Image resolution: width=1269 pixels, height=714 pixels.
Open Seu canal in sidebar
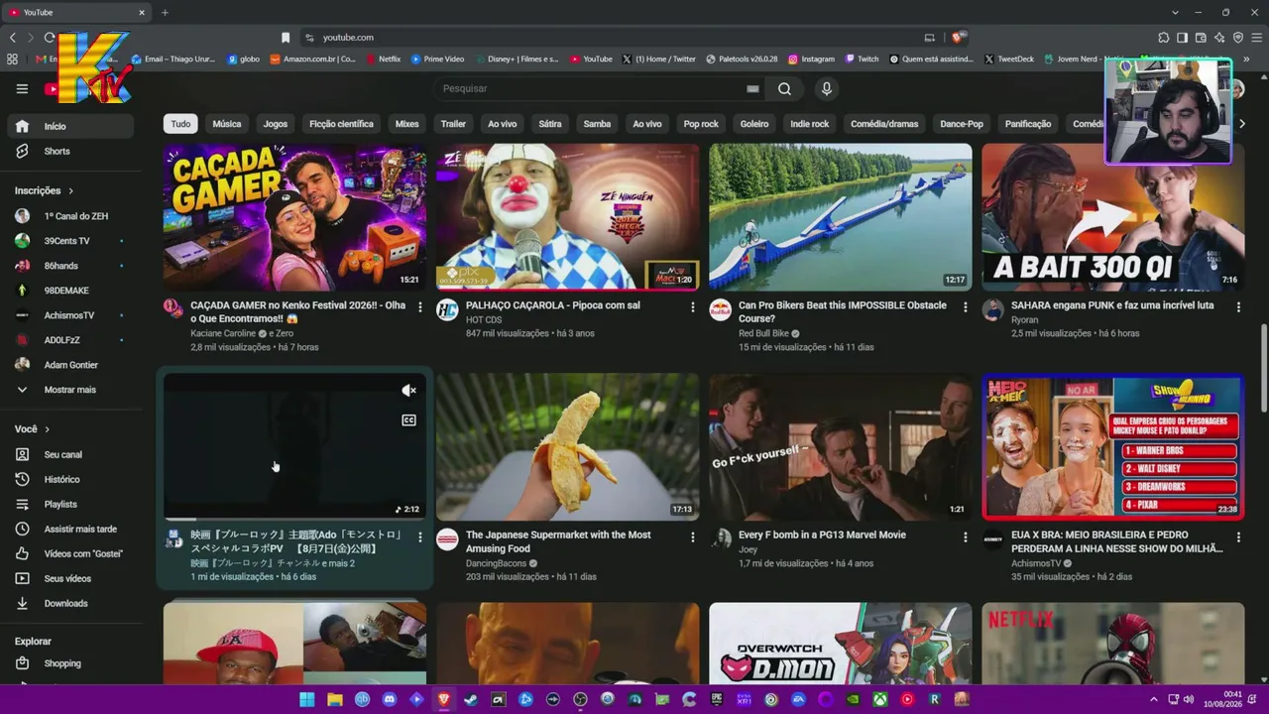point(70,454)
